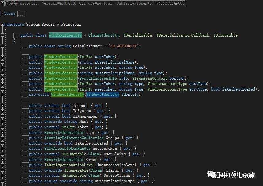Open the ellipsis box before DeviceClaims property

point(25,176)
